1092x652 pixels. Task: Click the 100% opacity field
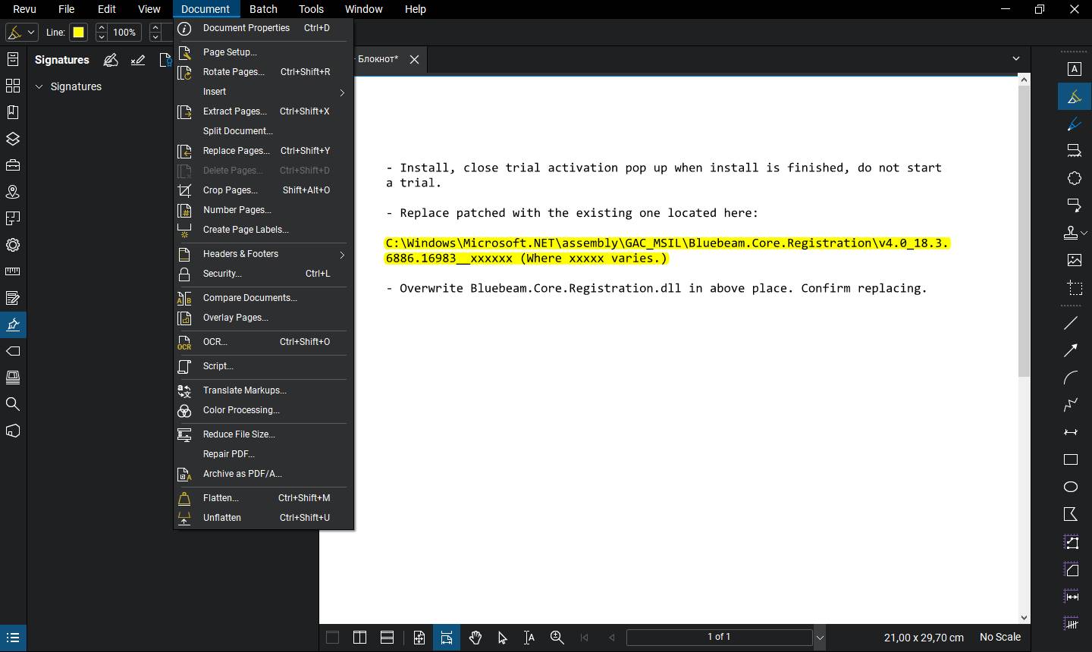[124, 33]
